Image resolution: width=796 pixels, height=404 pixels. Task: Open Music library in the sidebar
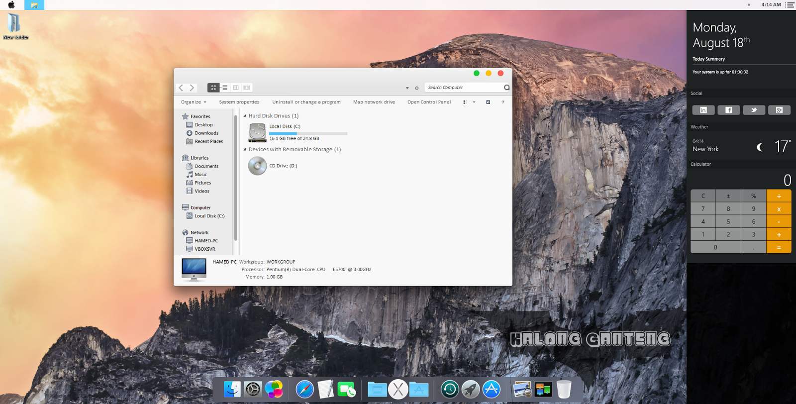coord(197,175)
